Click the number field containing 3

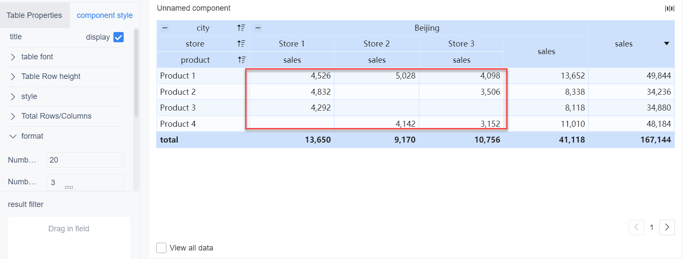(x=85, y=182)
